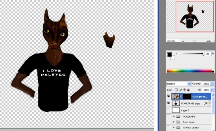216x131 pixels.
Task: Click the mask link chain icon
Action: point(181,96)
